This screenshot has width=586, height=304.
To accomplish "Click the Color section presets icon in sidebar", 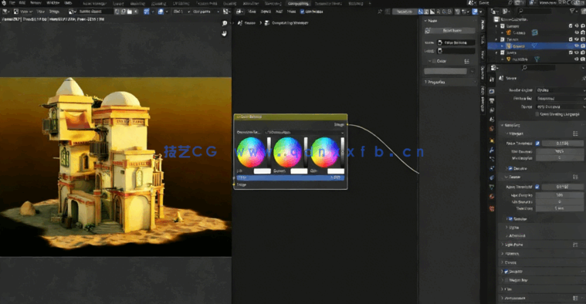I will pos(466,61).
